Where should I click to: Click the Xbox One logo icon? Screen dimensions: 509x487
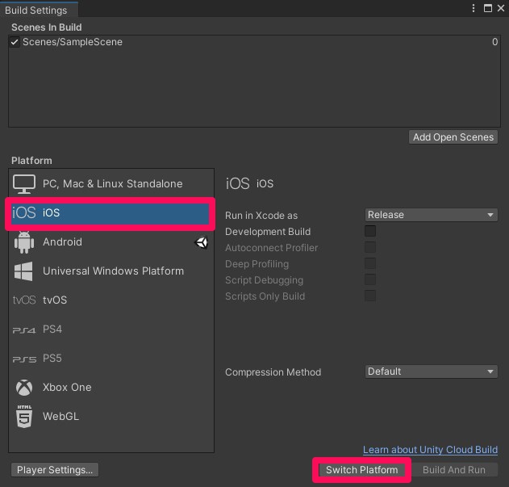click(x=24, y=388)
